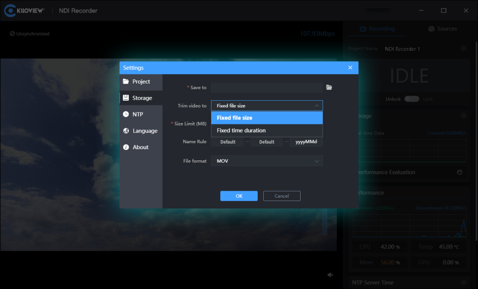Click the Kiloview logo in the title bar
478x289 pixels.
tap(24, 10)
